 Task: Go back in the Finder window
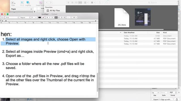(47, 3)
